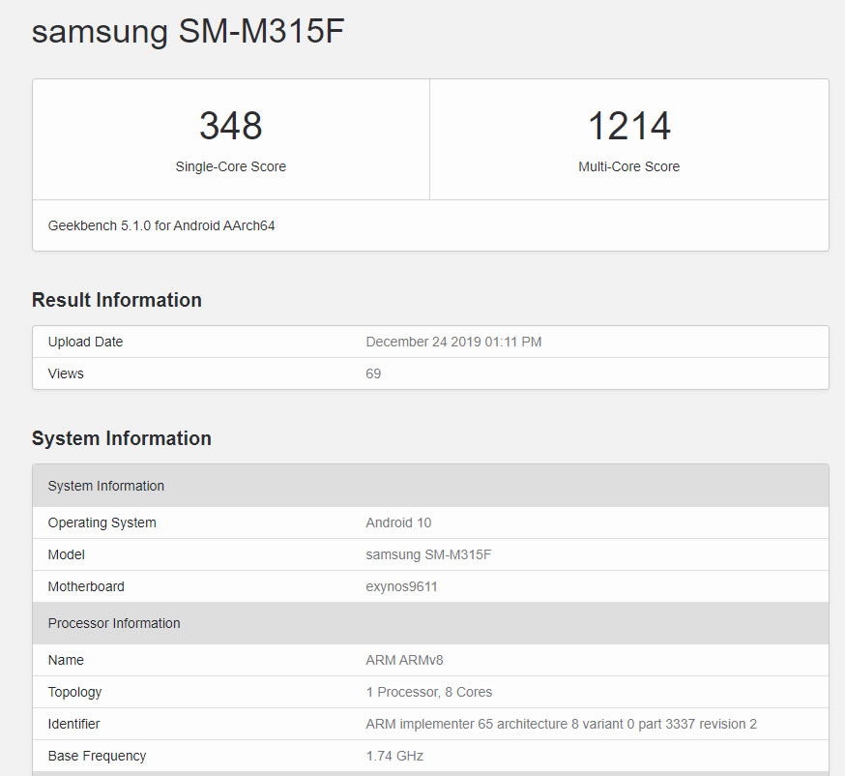
Task: Click the Result Information heading
Action: 117,300
